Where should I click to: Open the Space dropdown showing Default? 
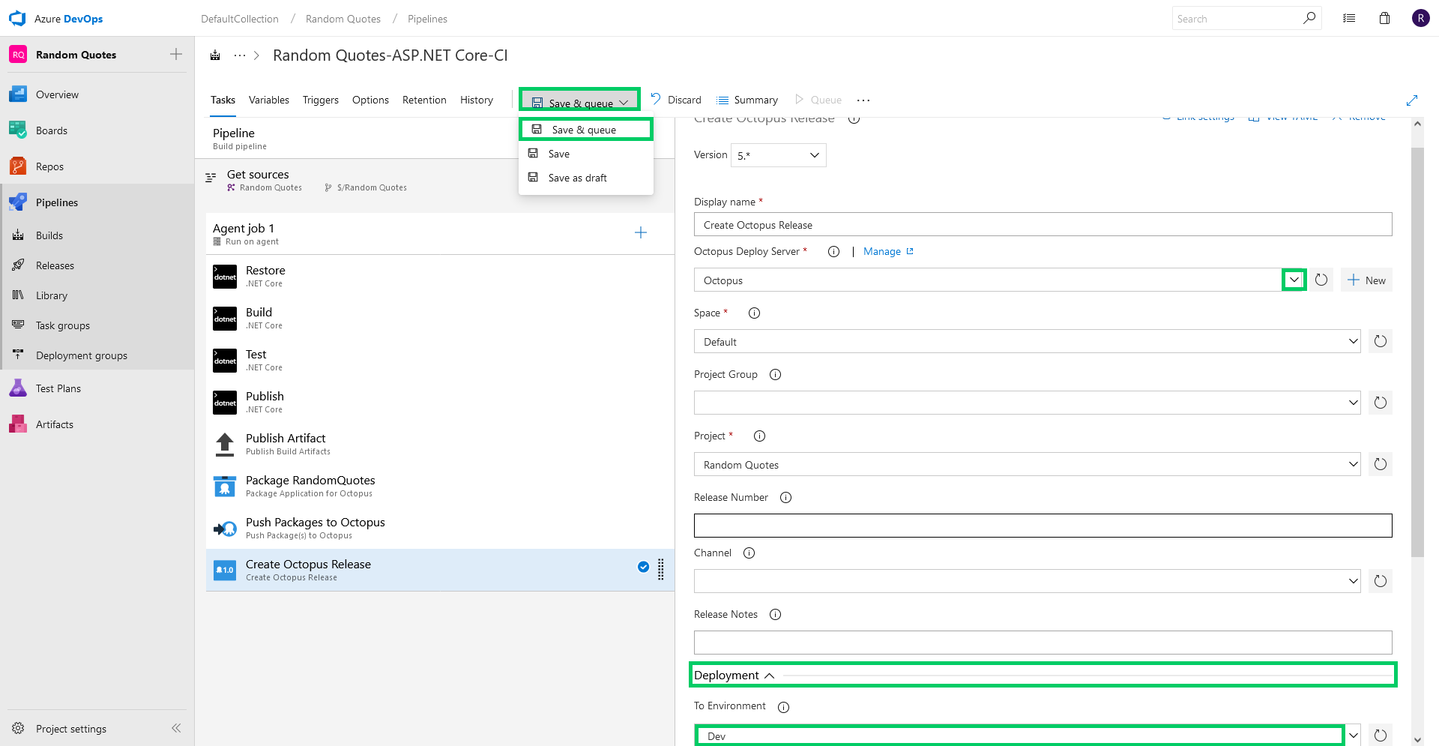[1028, 341]
